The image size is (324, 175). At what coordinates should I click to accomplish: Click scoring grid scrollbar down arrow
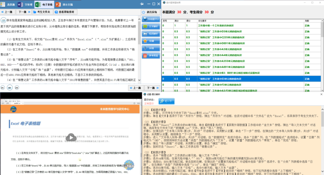pyautogui.click(x=322, y=90)
